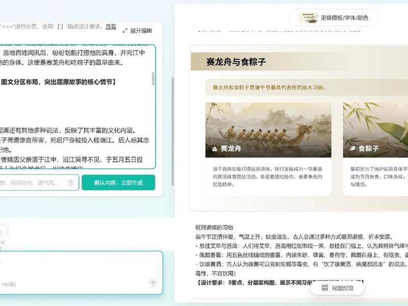
Task: Click 确认内容，立即生成 button
Action: (118, 183)
